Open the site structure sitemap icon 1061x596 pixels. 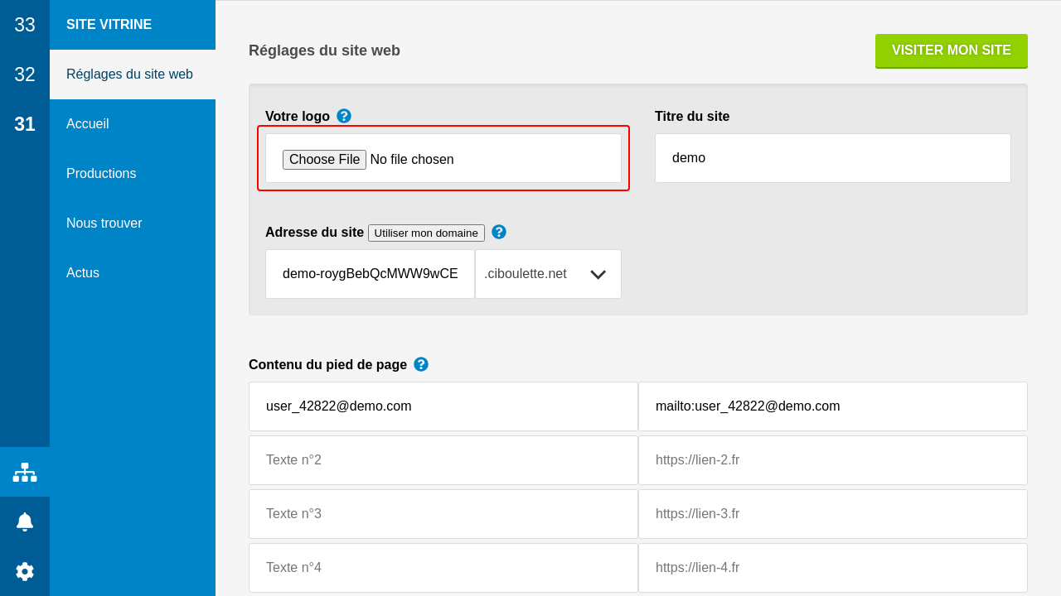pos(25,472)
